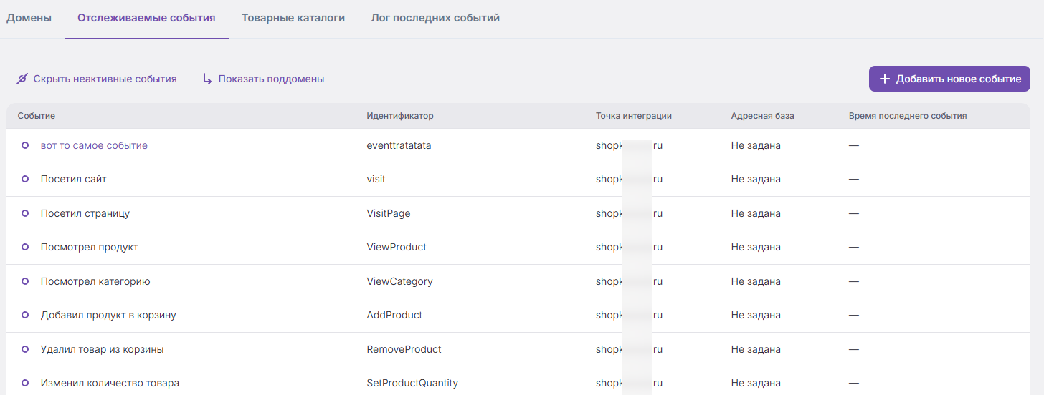1044x395 pixels.
Task: Open the 'Товарные каталоги' tab
Action: 293,18
